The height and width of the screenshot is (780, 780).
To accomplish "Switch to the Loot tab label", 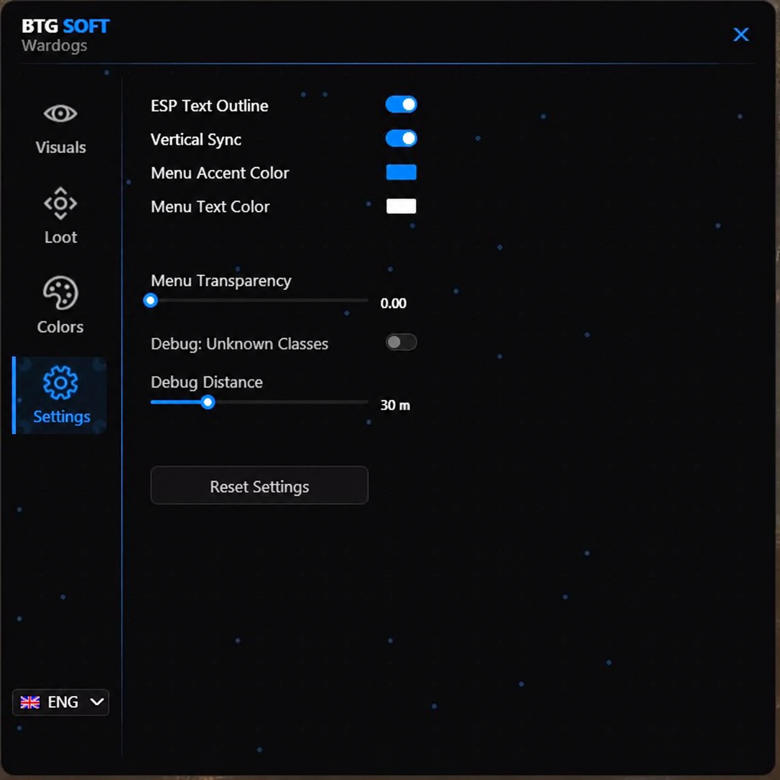I will [60, 237].
